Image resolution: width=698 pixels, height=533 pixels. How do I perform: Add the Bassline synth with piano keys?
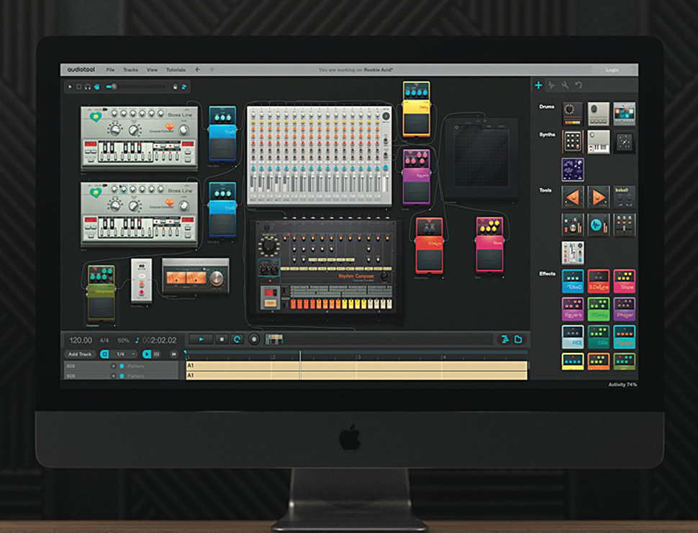point(598,142)
